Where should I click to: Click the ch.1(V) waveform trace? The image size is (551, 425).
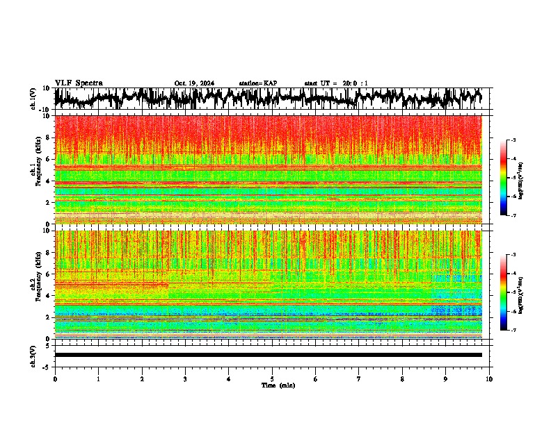coord(269,99)
